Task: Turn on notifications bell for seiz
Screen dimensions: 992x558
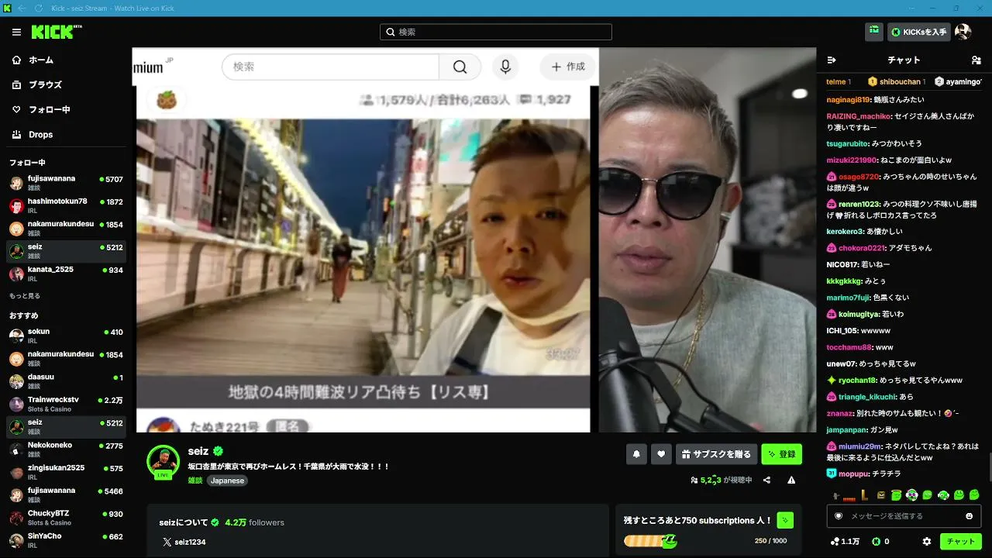Action: pyautogui.click(x=636, y=454)
